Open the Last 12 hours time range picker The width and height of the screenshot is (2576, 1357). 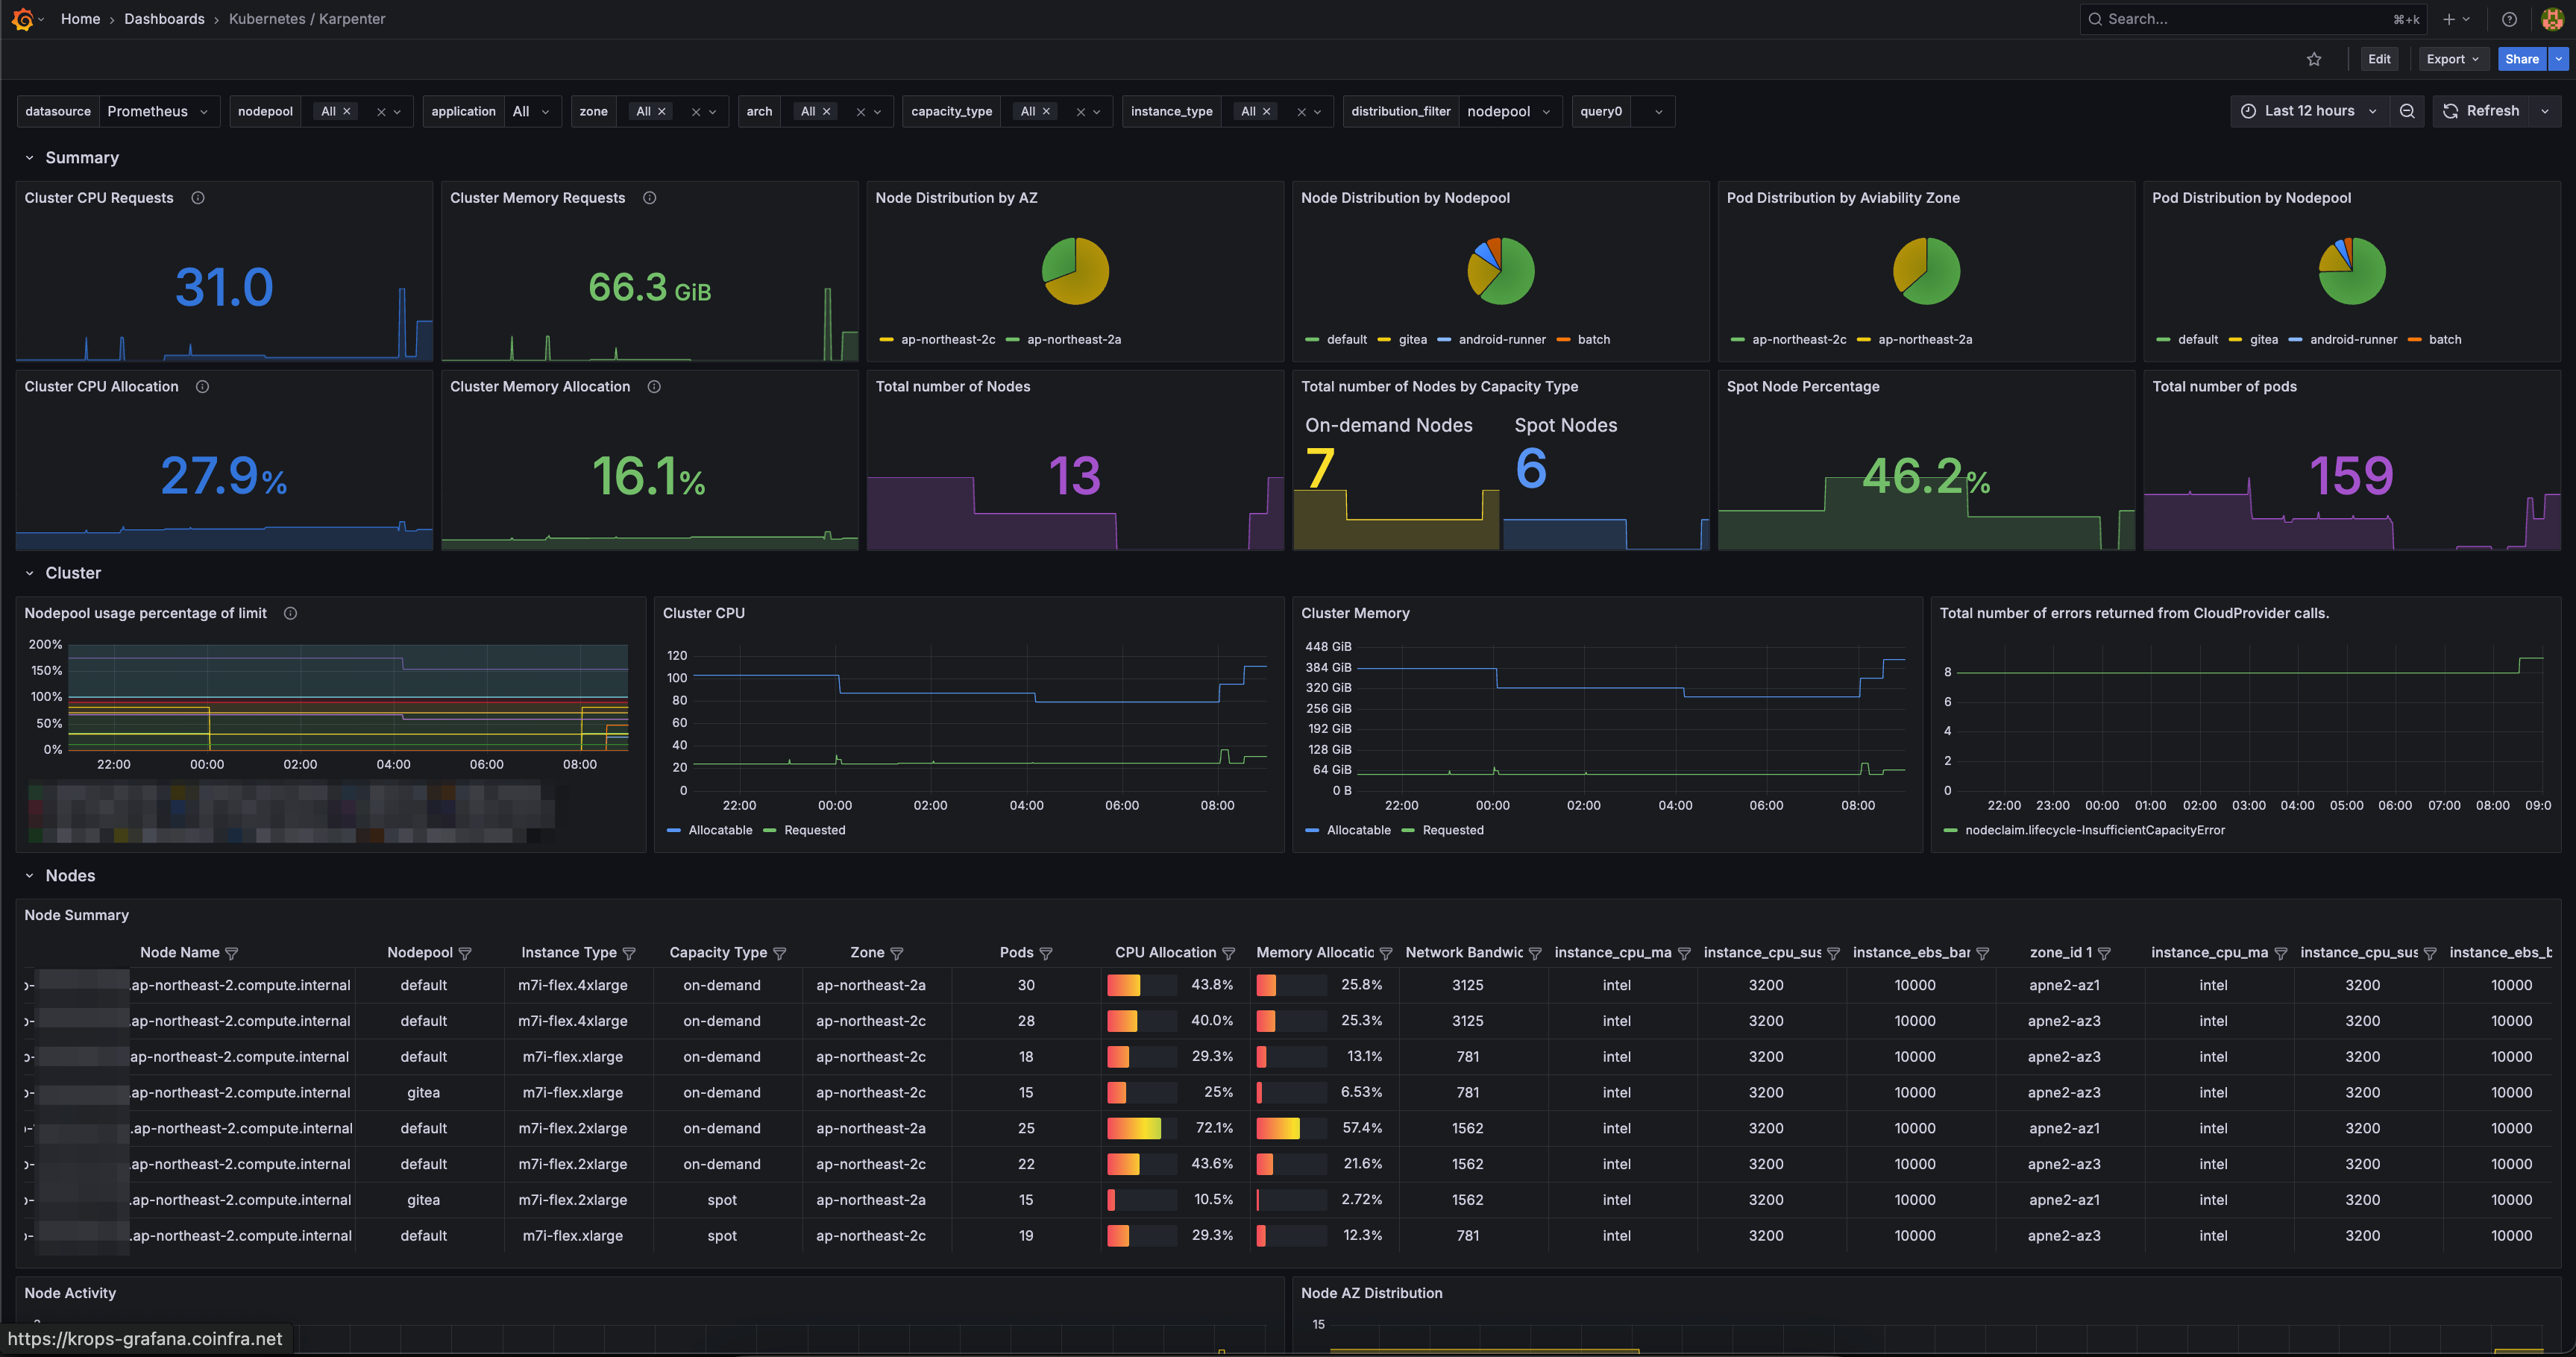coord(2310,111)
